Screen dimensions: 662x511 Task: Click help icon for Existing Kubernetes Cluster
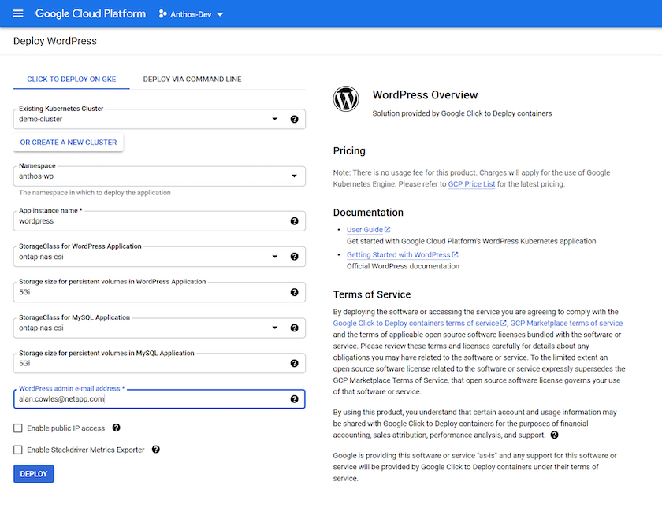295,120
